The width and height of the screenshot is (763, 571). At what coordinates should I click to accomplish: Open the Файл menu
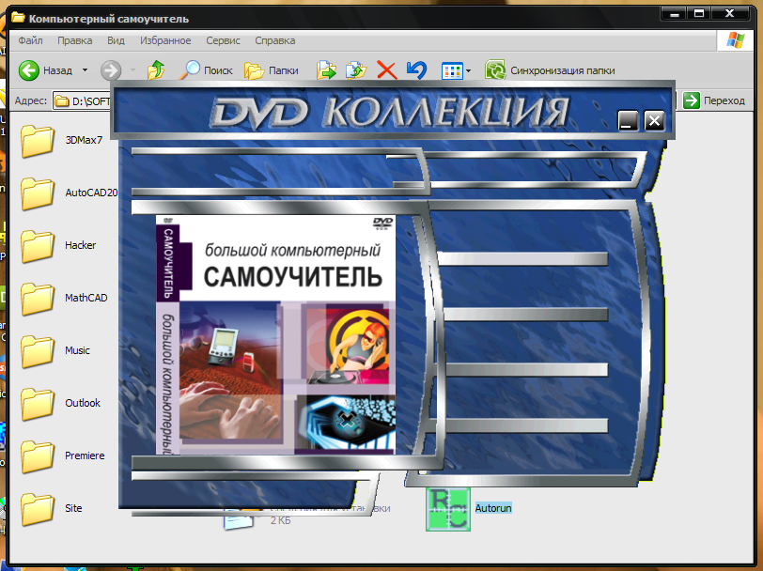(30, 41)
